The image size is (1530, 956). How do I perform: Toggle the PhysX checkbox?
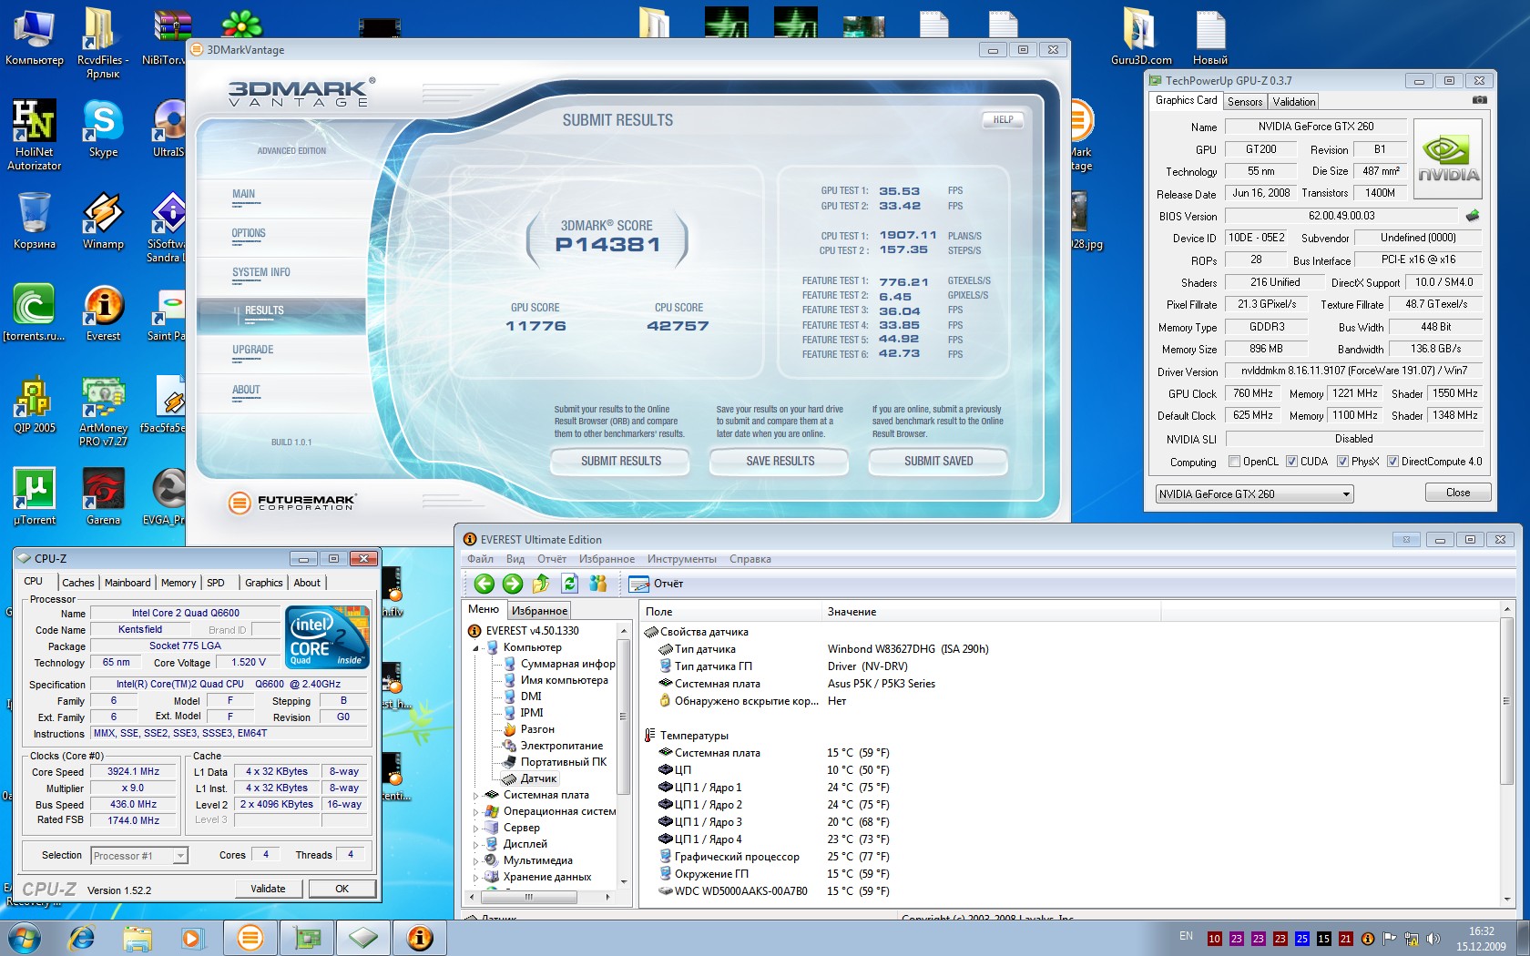tap(1342, 462)
